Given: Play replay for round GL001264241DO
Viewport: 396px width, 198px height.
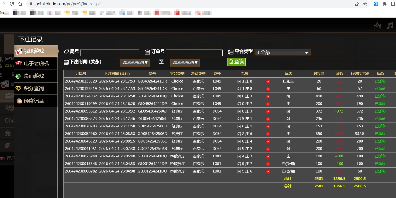Looking at the screenshot, I should click(268, 171).
